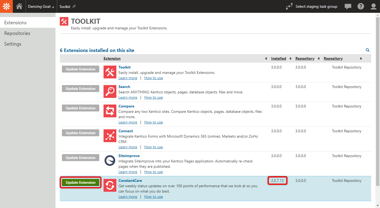Click the Connect extension icon
This screenshot has width=380, height=208.
pos(110,136)
